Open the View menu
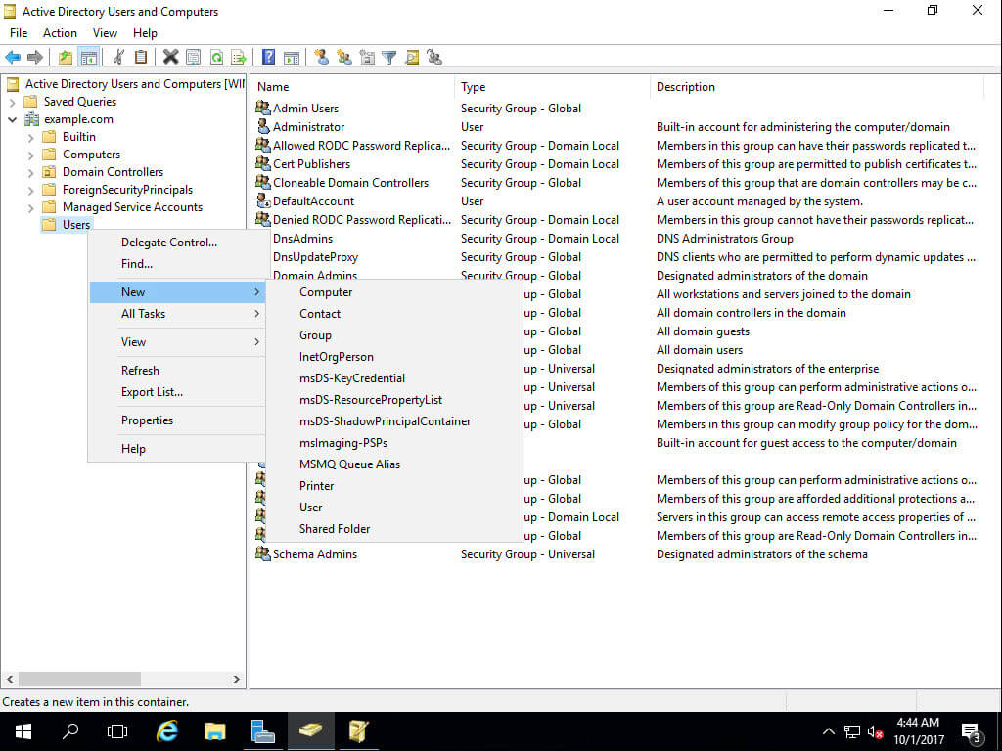1002x751 pixels. (x=104, y=32)
